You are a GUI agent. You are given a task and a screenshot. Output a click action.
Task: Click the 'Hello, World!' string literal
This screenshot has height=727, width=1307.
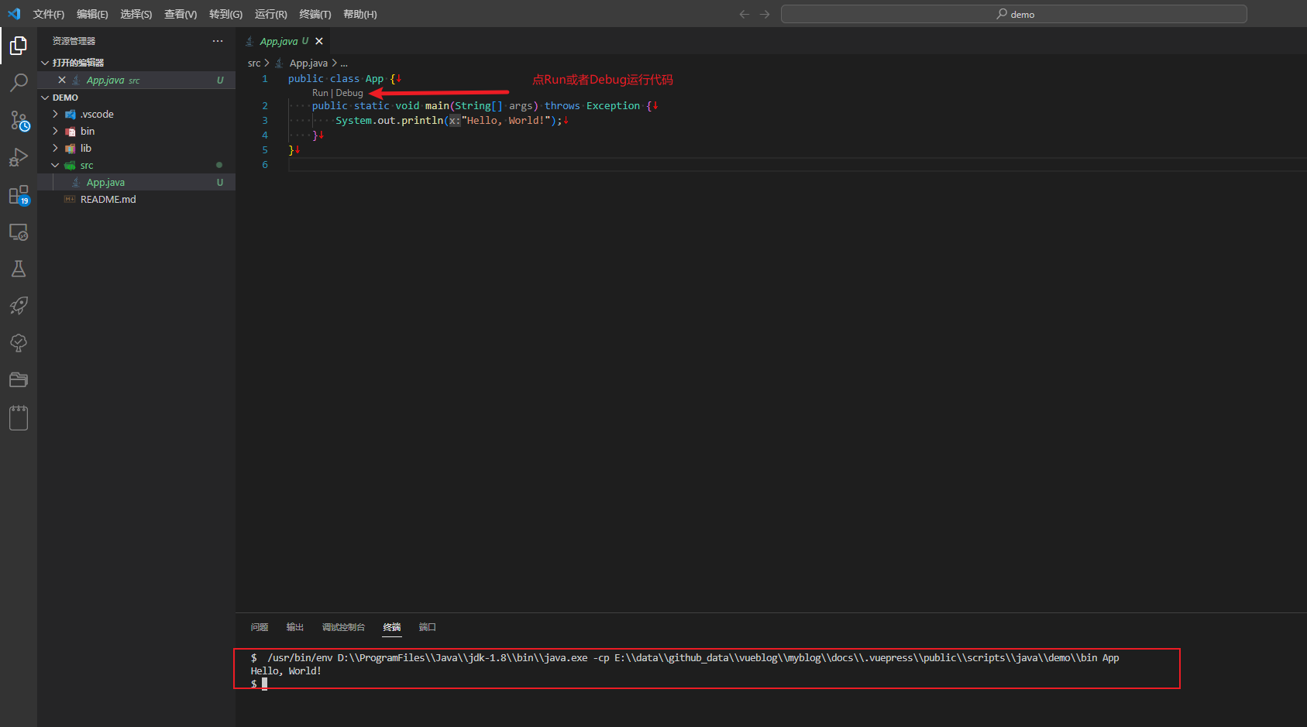point(506,120)
